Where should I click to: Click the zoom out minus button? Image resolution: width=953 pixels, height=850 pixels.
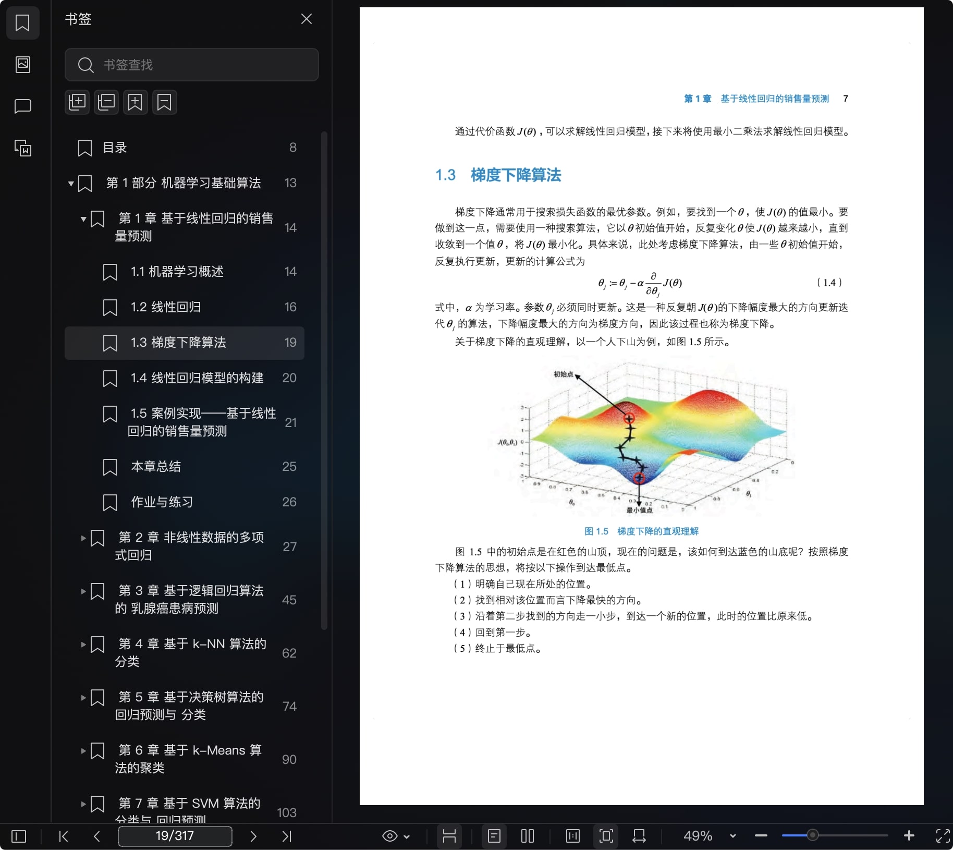[x=761, y=836]
